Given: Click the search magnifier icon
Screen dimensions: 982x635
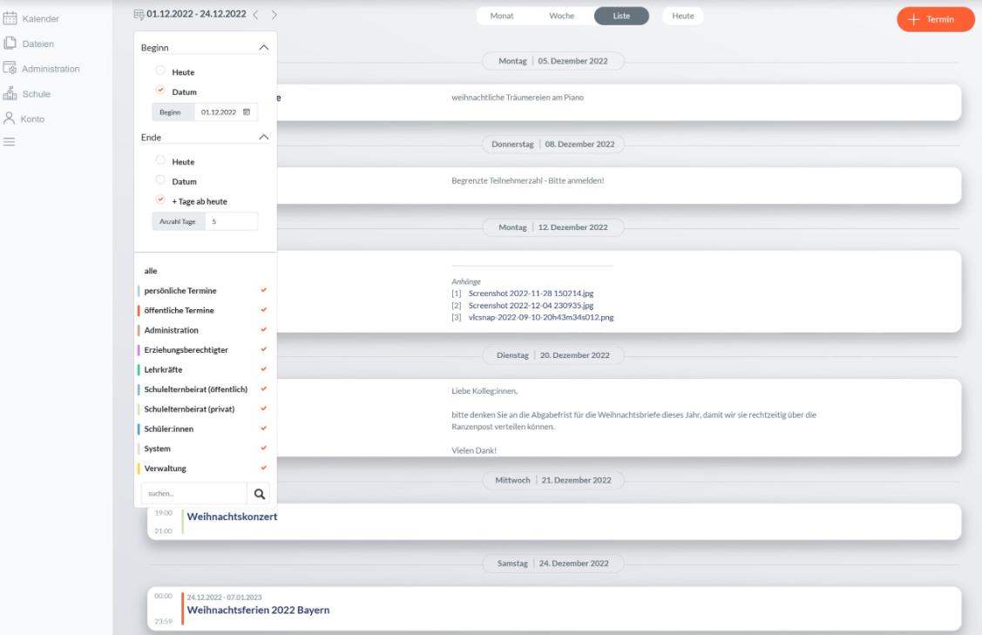Looking at the screenshot, I should pyautogui.click(x=259, y=494).
